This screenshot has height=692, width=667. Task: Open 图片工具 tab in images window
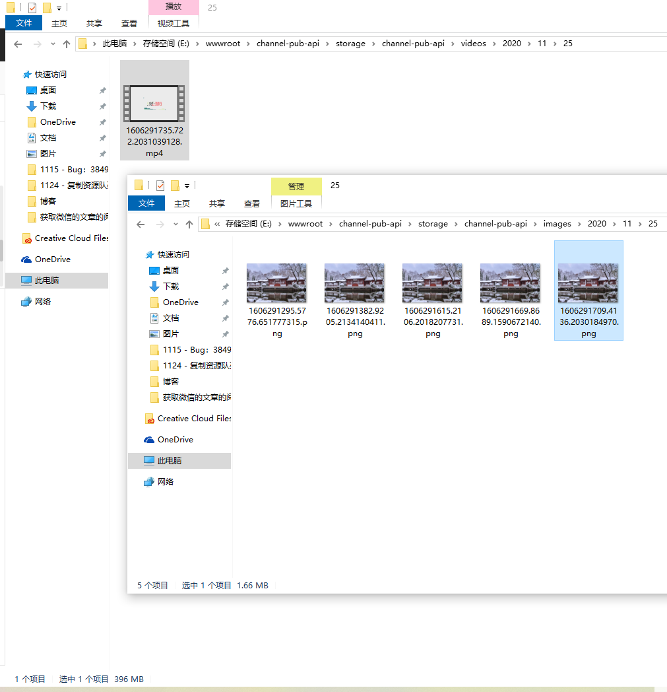pos(296,203)
